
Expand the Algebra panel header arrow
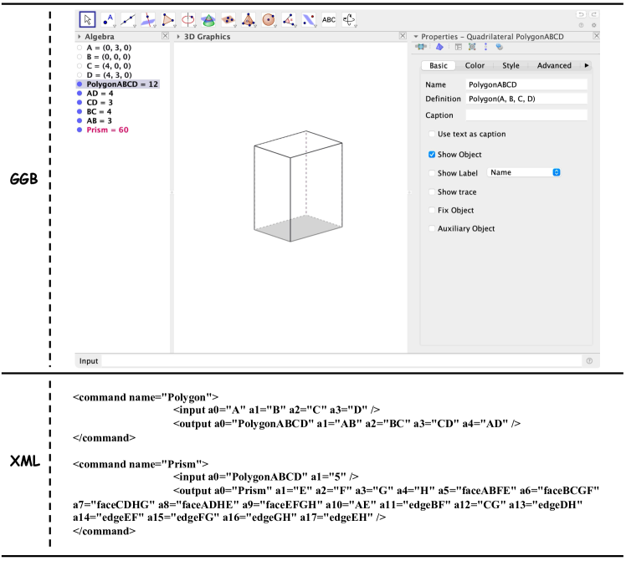(79, 37)
